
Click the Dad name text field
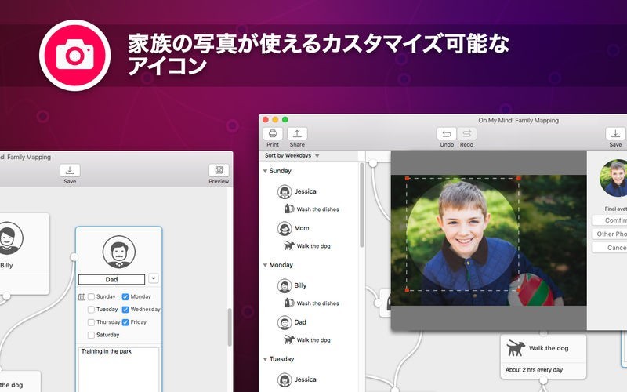click(x=111, y=279)
